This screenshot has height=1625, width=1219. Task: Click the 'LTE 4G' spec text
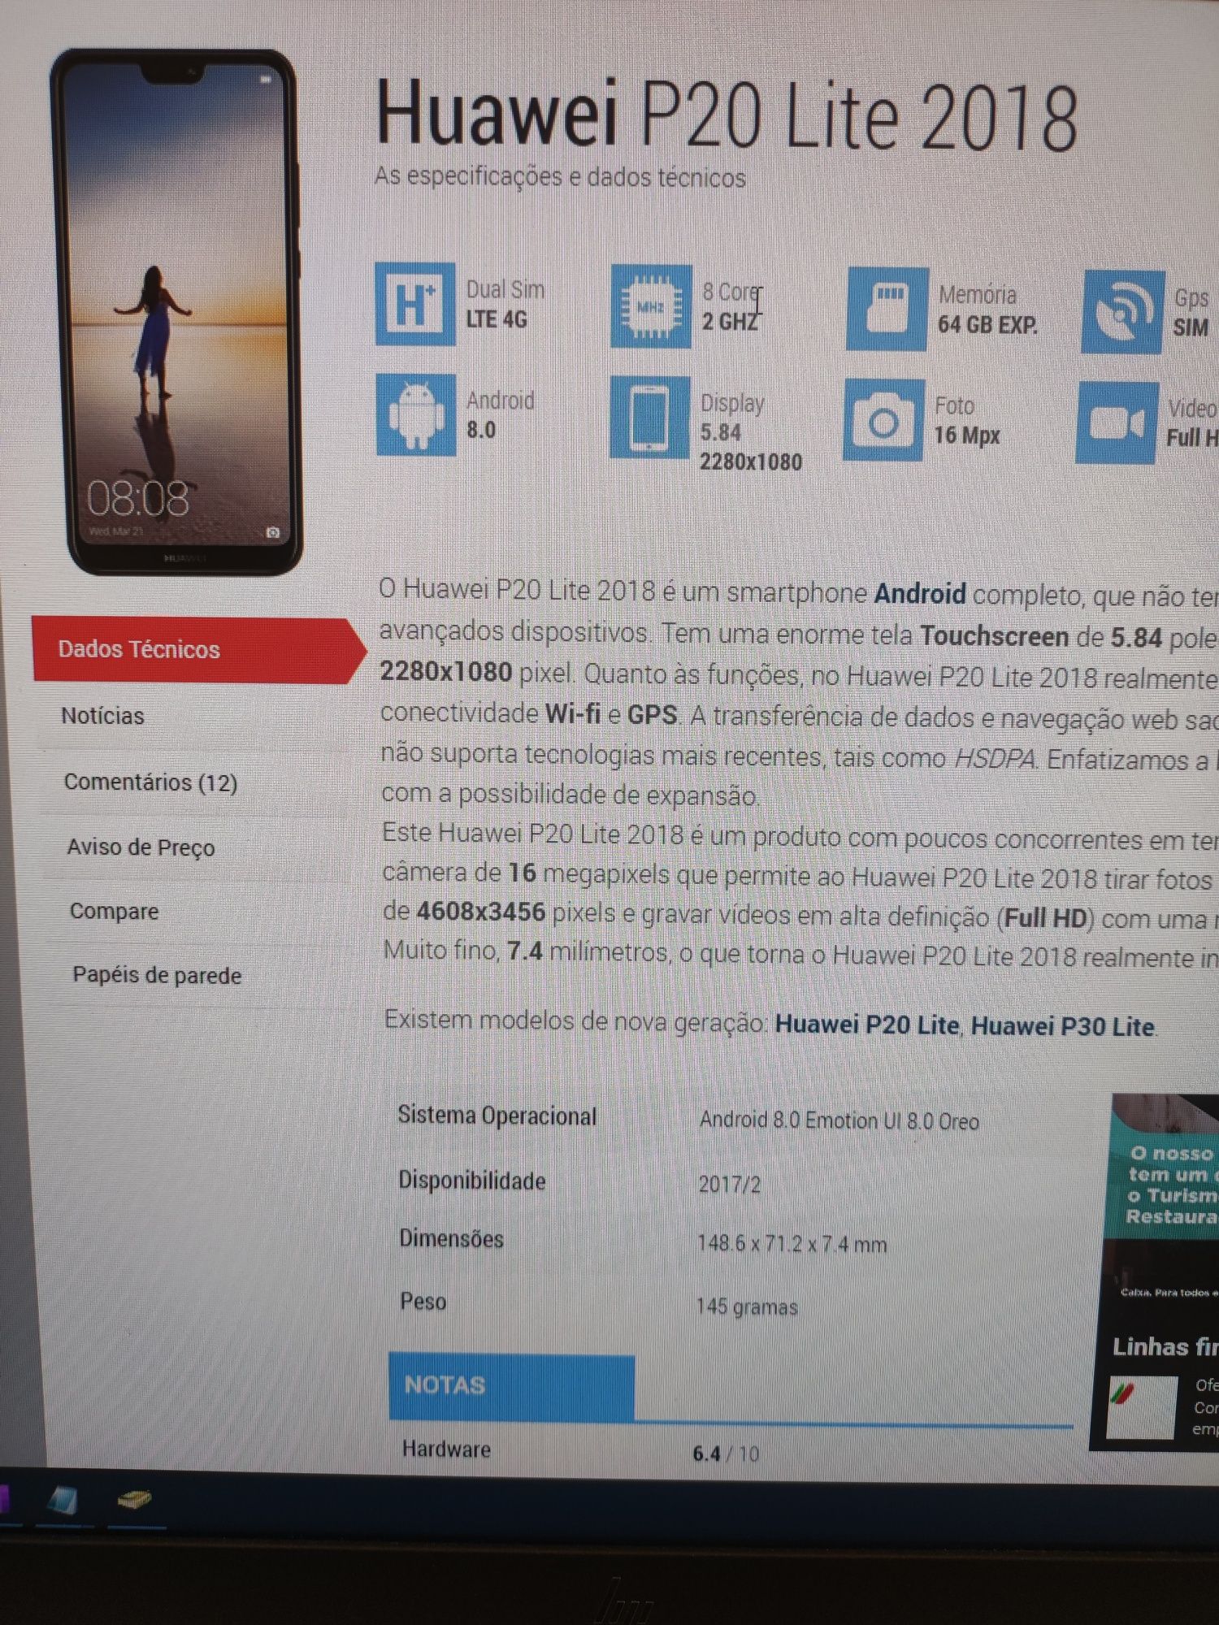[497, 319]
